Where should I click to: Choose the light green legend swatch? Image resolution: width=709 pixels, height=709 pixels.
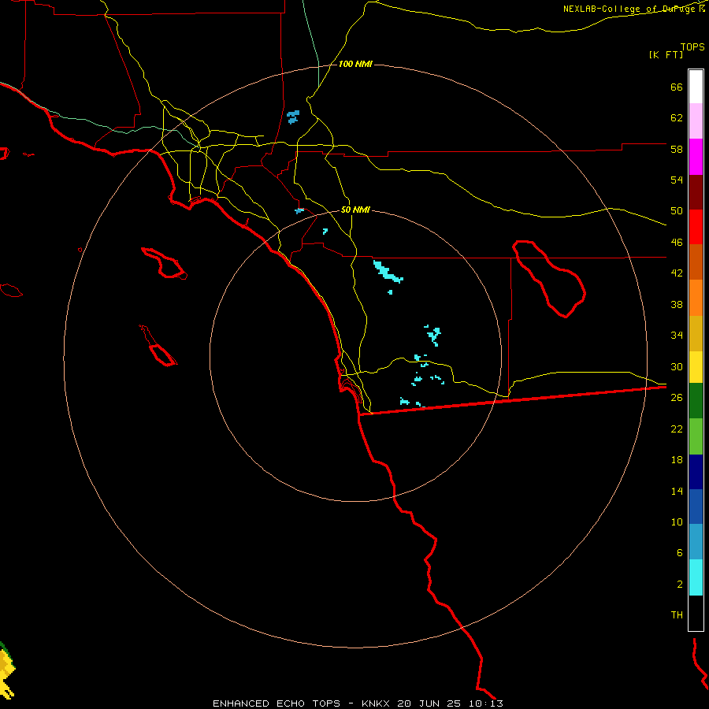[696, 436]
